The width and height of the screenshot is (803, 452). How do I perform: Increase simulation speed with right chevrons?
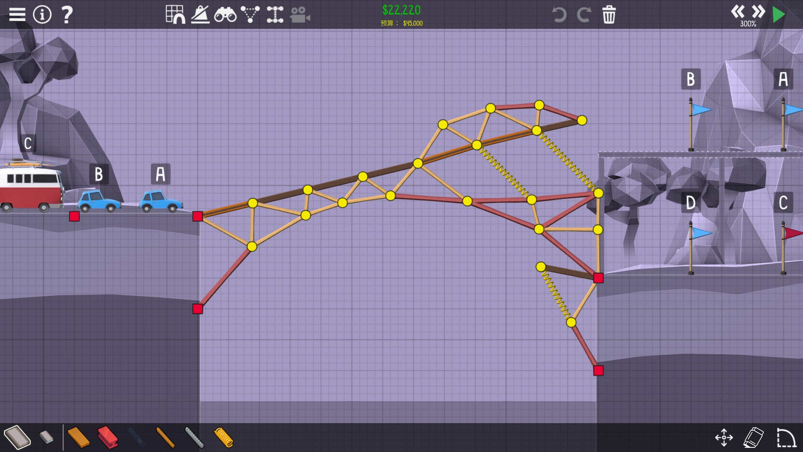(758, 11)
